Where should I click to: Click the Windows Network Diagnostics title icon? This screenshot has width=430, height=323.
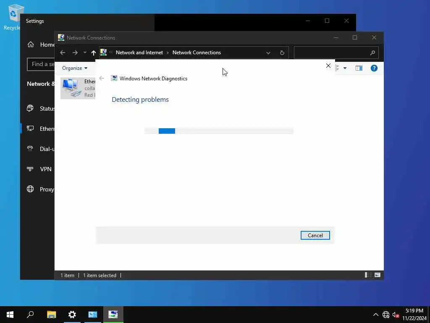pos(114,78)
